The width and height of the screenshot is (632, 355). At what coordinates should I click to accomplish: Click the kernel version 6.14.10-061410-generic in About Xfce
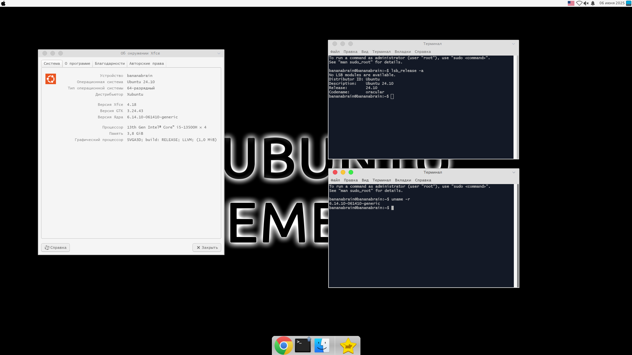pyautogui.click(x=152, y=117)
